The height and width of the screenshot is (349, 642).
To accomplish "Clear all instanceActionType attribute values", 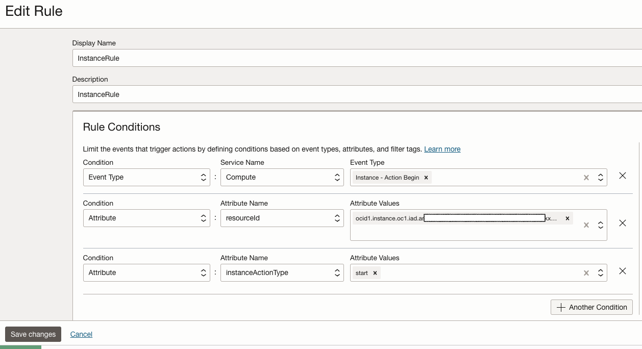I will pyautogui.click(x=586, y=273).
